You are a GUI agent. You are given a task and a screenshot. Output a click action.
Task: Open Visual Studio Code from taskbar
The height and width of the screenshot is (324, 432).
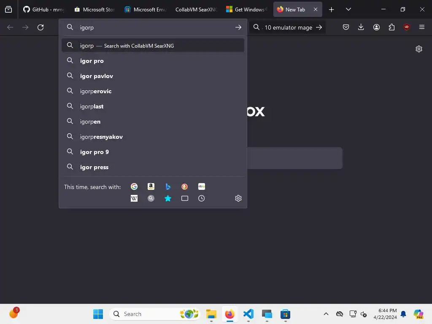click(248, 314)
